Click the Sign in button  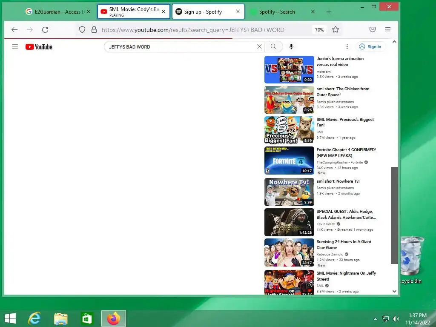coord(371,47)
